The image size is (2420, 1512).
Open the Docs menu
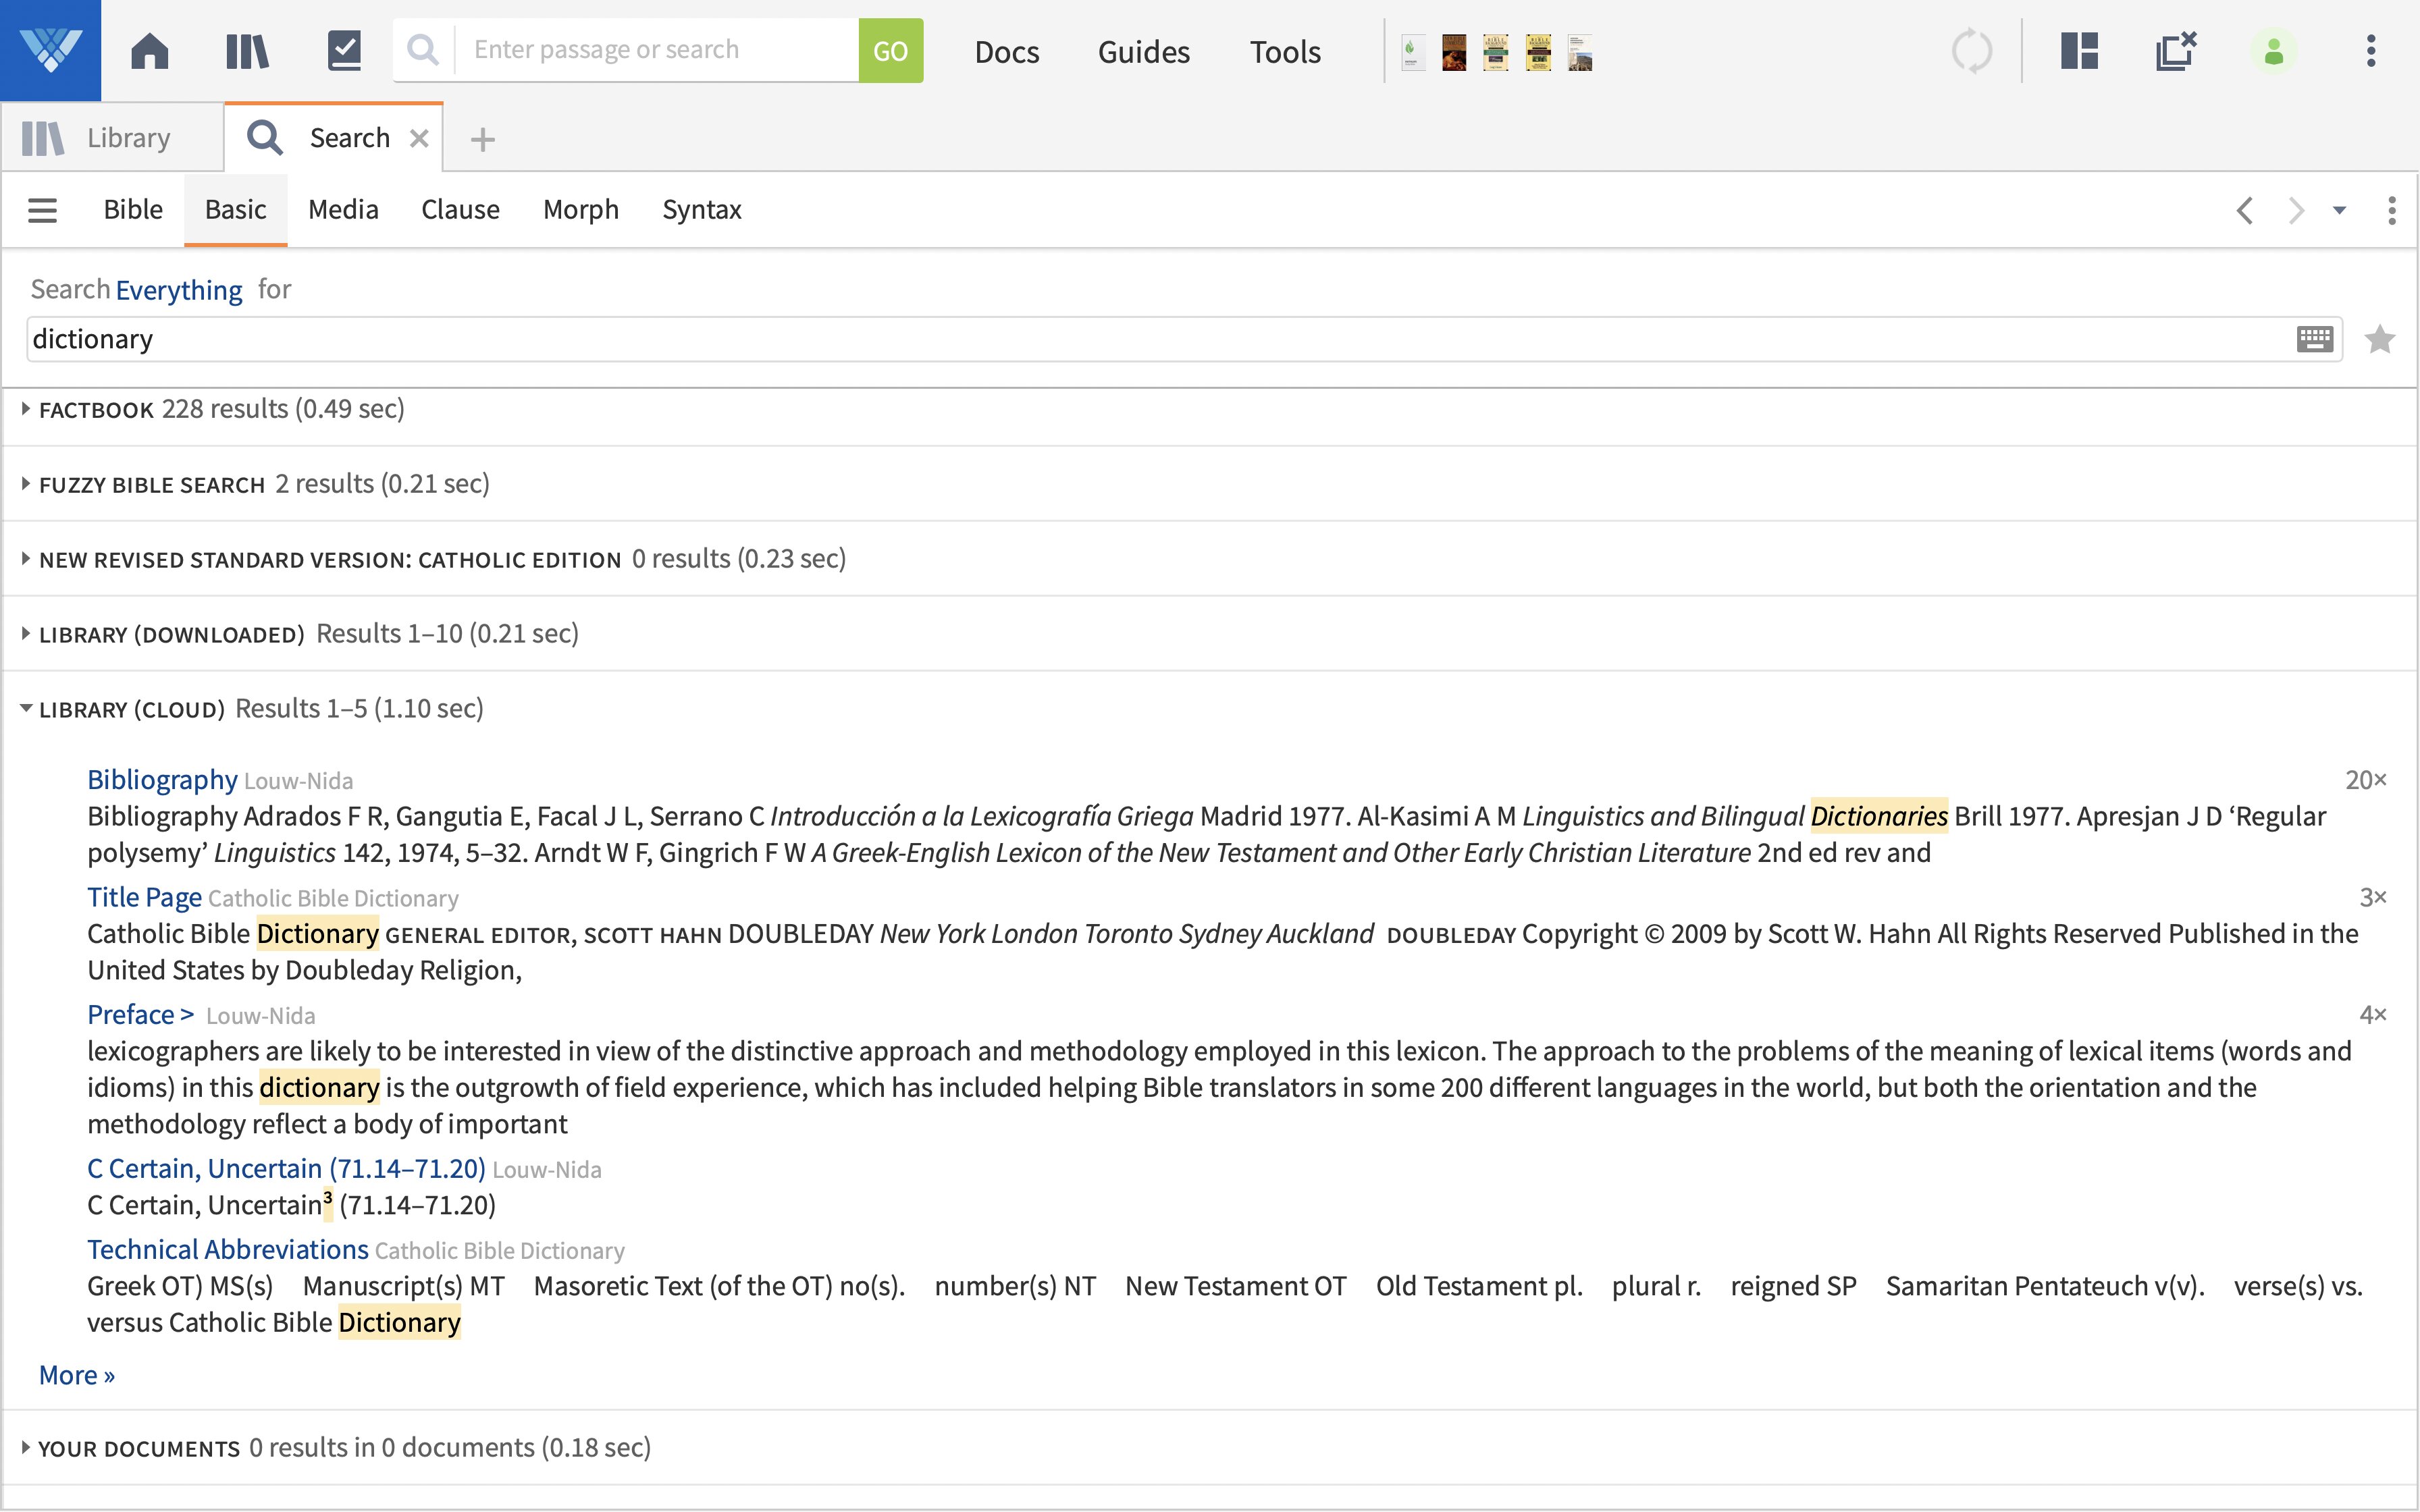click(x=1007, y=51)
